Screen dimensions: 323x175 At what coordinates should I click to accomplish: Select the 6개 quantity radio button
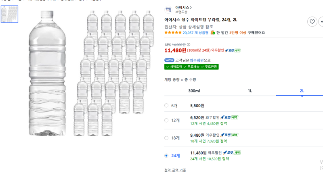[x=166, y=106]
